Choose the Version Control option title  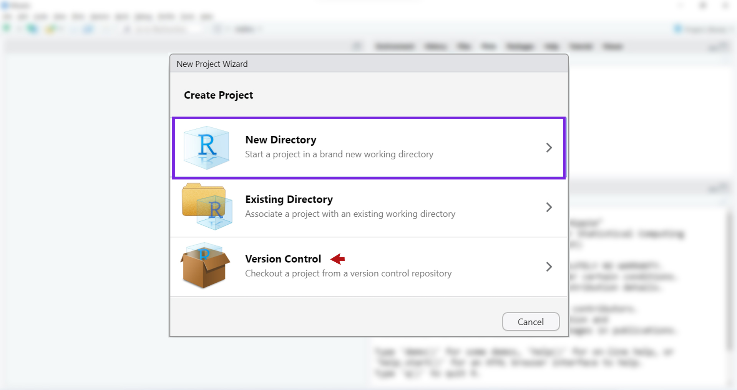(x=283, y=259)
